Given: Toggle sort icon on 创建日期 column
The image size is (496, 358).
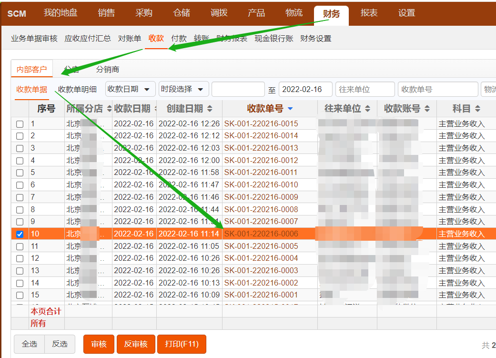Looking at the screenshot, I should (210, 109).
